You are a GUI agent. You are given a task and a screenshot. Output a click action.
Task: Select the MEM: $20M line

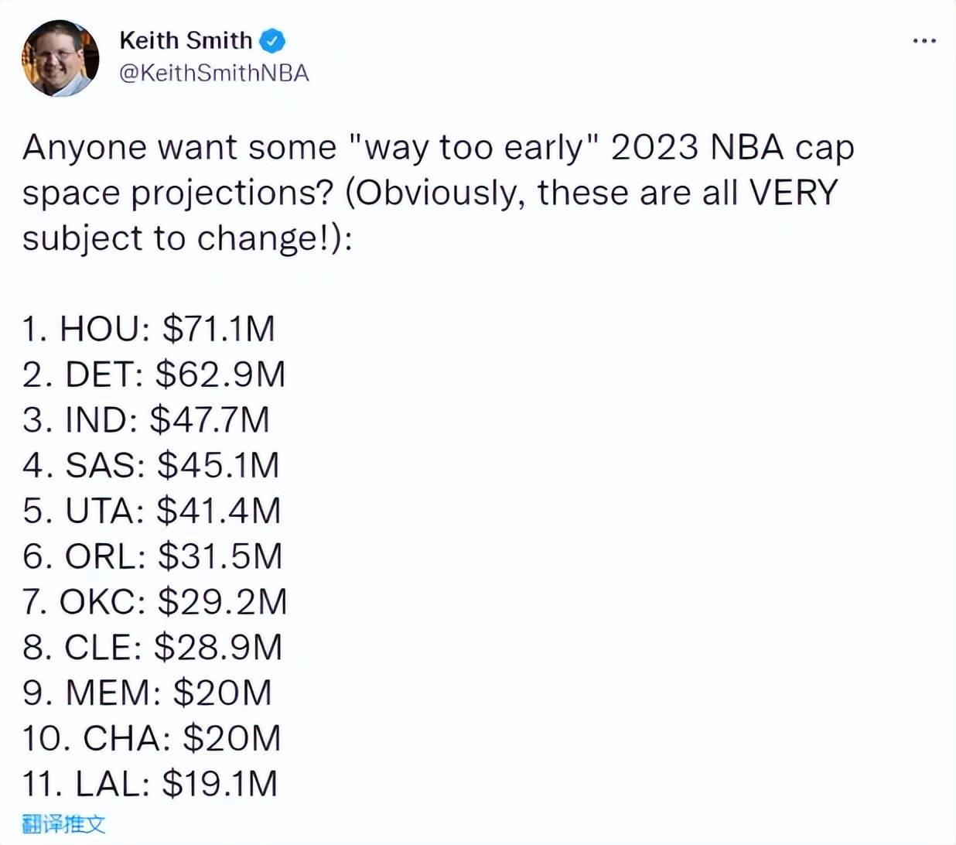tap(147, 693)
